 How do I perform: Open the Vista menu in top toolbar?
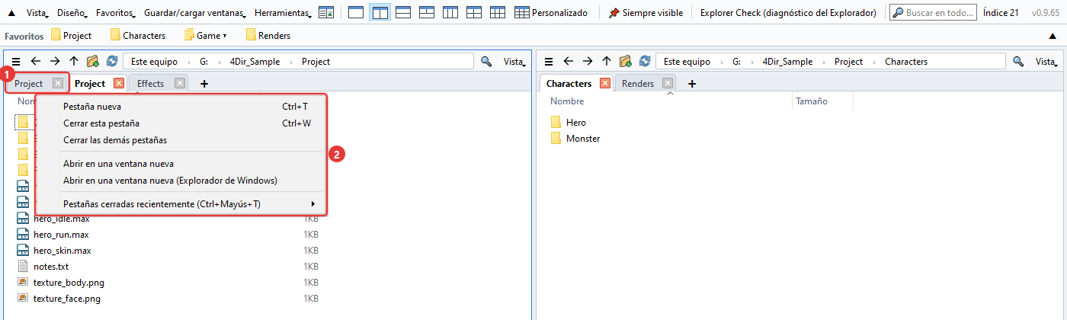(37, 13)
